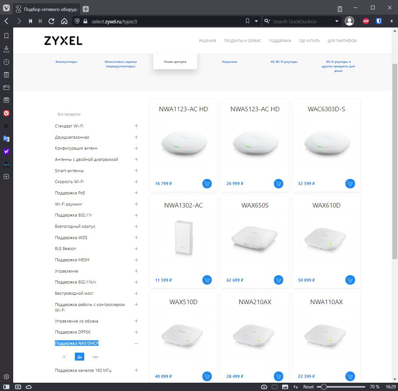Image resolution: width=398 pixels, height=391 pixels.
Task: Click the ДЛЯ ПАРТНЁРОВ link
Action: pyautogui.click(x=342, y=41)
